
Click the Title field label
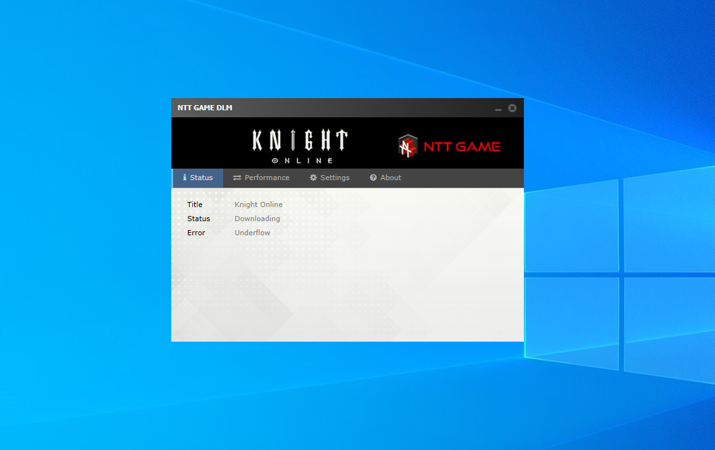195,204
